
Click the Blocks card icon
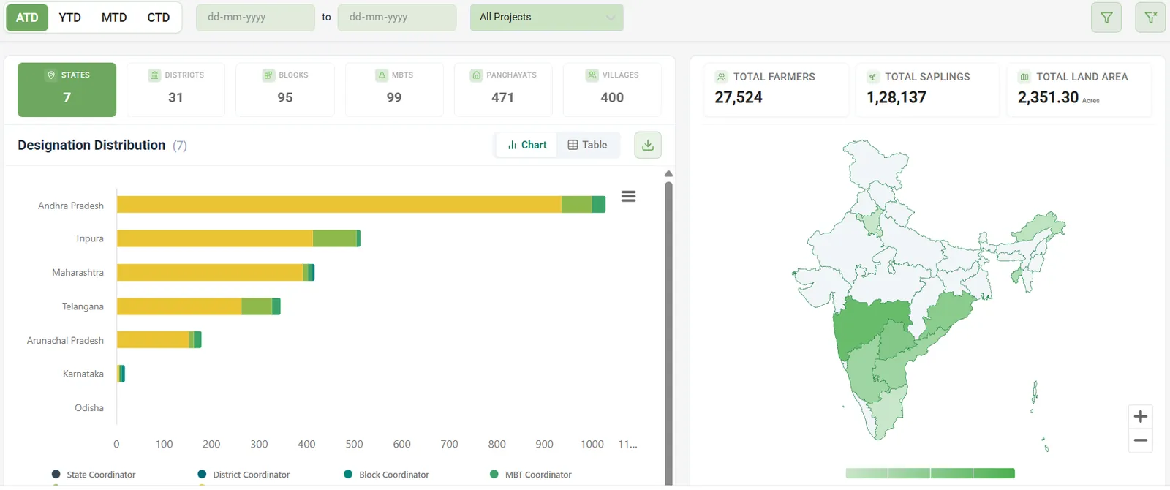[268, 75]
